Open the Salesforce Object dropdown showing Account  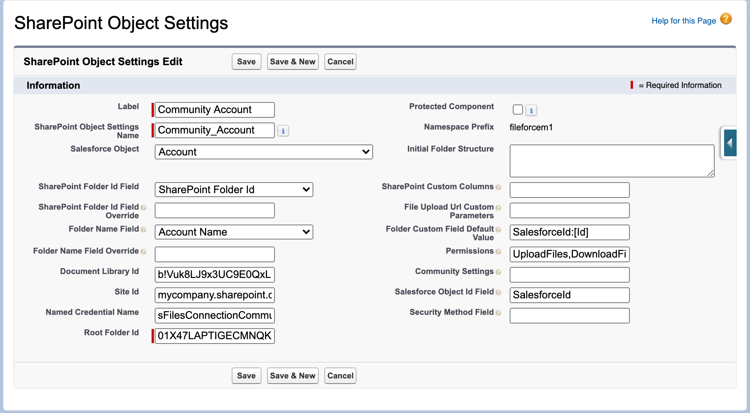pyautogui.click(x=263, y=152)
